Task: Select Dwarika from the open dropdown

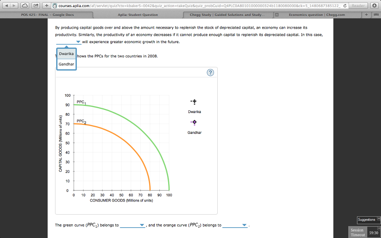Action: (66, 54)
